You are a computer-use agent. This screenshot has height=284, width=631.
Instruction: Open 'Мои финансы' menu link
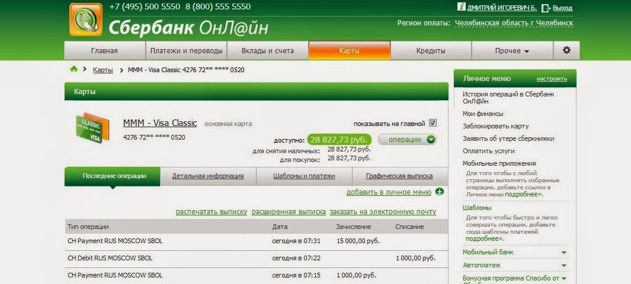[x=483, y=114]
